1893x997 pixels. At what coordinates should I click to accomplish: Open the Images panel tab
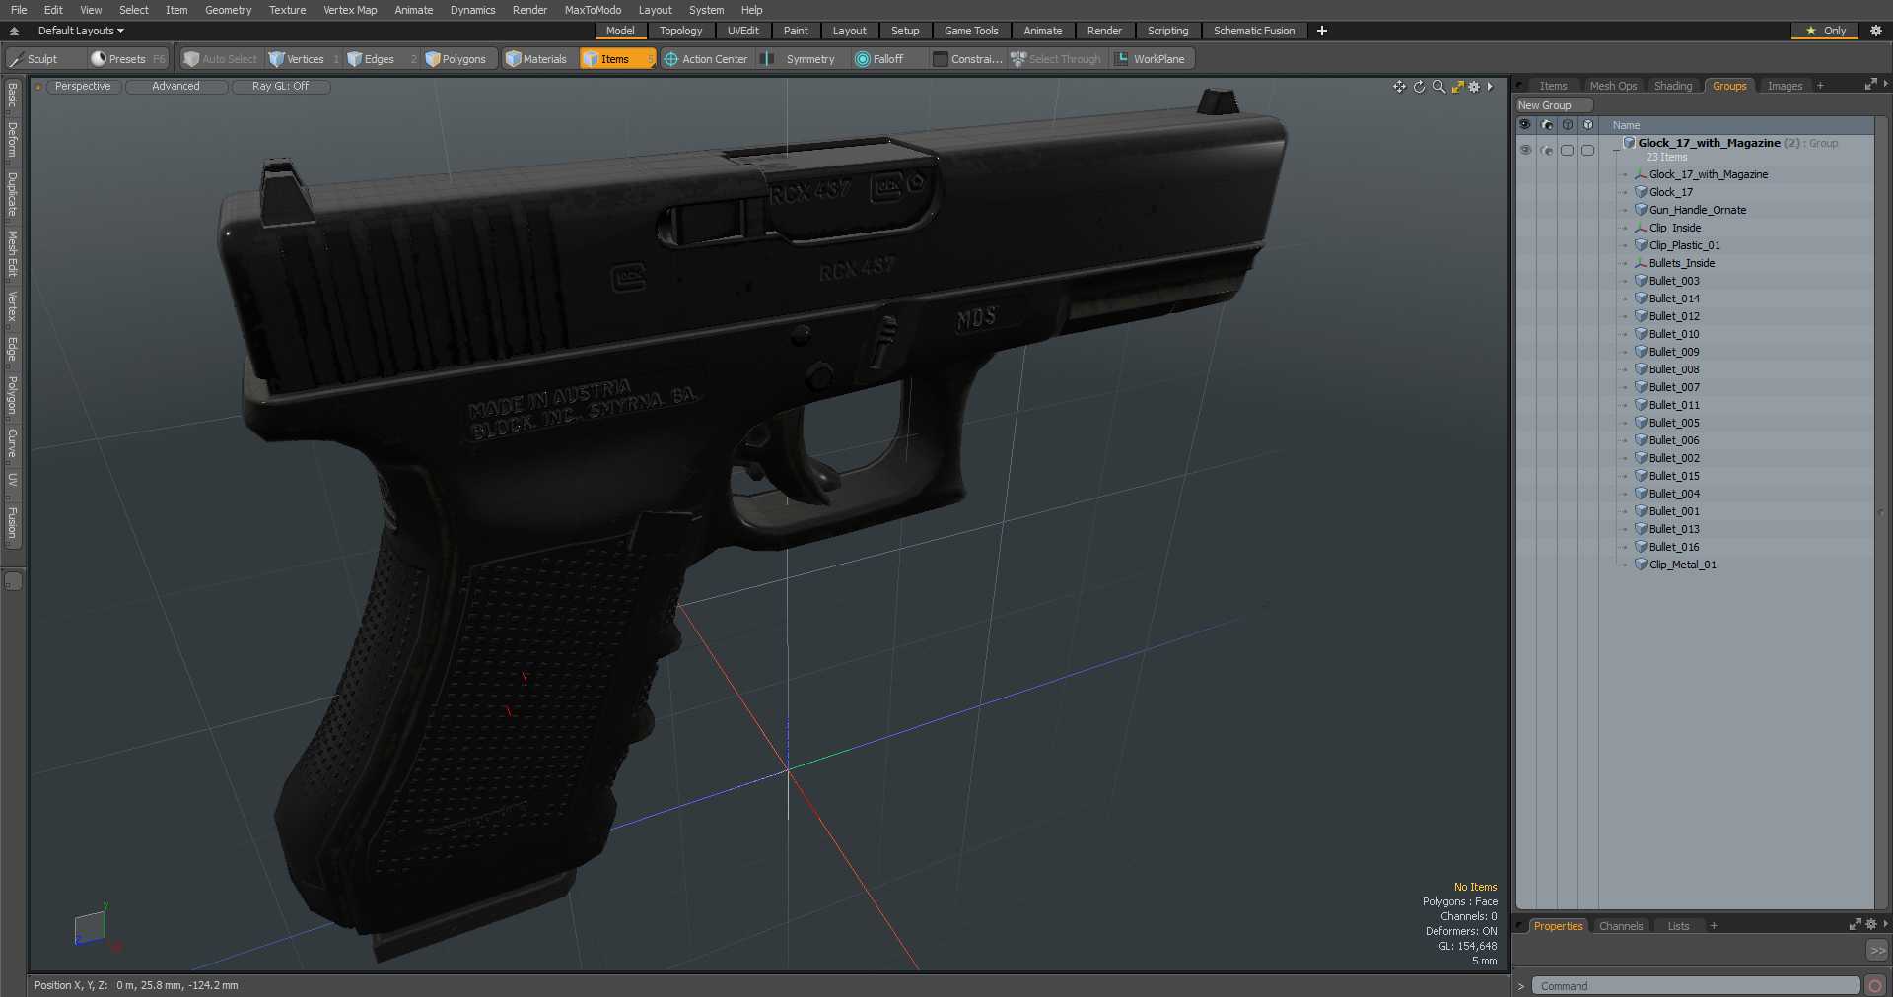pos(1785,86)
